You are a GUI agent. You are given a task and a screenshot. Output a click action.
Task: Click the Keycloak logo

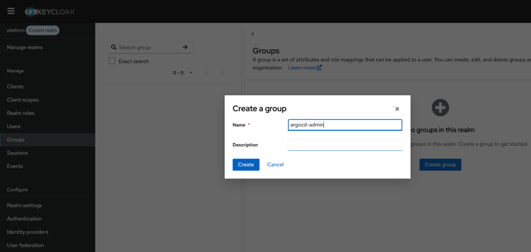coord(50,11)
